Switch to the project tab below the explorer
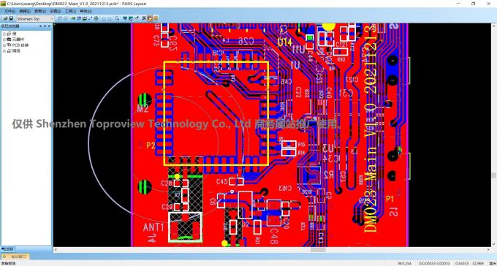 7,249
